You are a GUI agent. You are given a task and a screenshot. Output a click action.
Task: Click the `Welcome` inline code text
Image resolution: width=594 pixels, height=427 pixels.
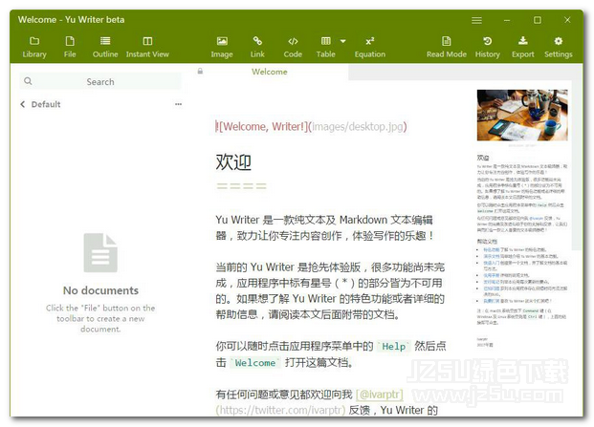[x=255, y=363]
